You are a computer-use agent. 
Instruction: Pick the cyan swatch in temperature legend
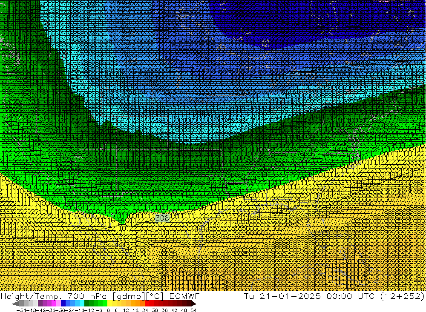[82, 303]
